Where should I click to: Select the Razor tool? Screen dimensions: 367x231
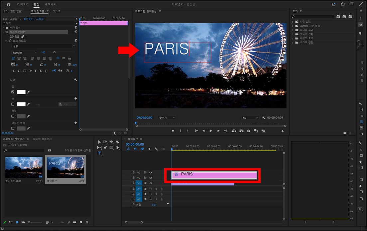click(x=117, y=142)
